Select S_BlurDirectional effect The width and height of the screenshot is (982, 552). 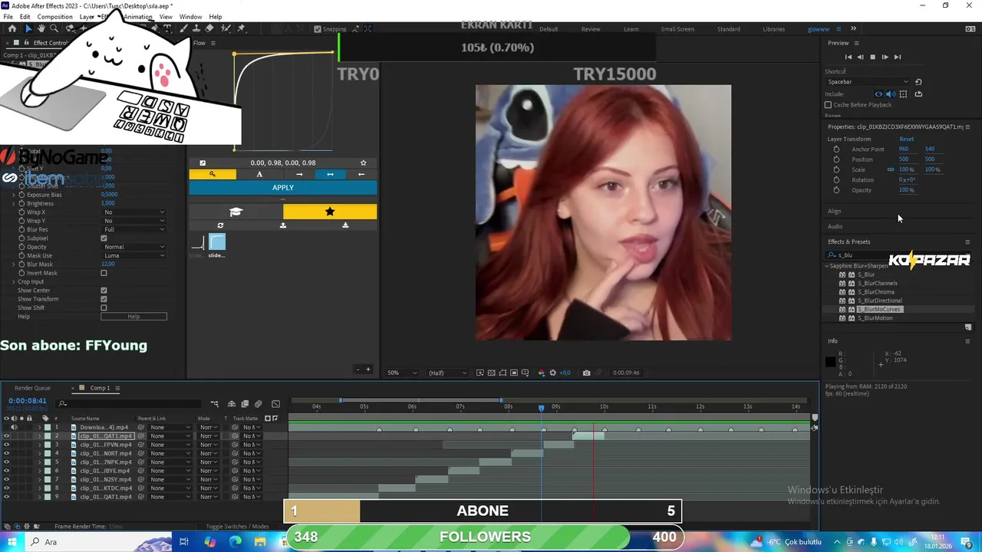tap(879, 301)
